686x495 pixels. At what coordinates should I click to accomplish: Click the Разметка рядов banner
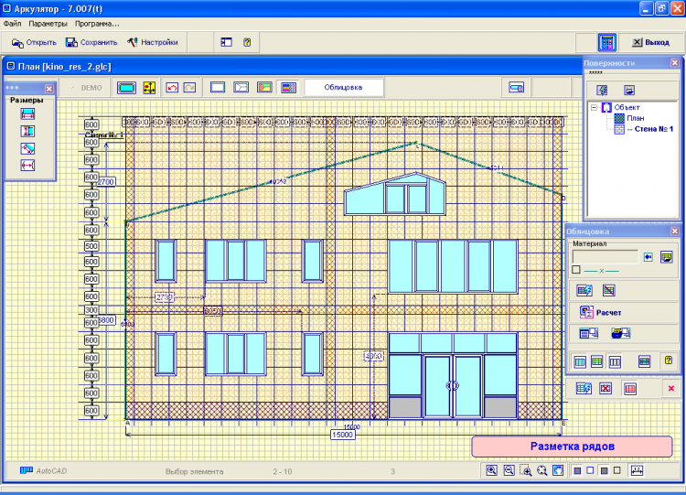pyautogui.click(x=573, y=447)
